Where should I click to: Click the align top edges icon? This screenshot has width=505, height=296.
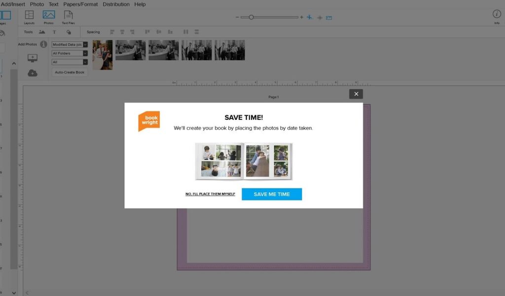(x=147, y=32)
